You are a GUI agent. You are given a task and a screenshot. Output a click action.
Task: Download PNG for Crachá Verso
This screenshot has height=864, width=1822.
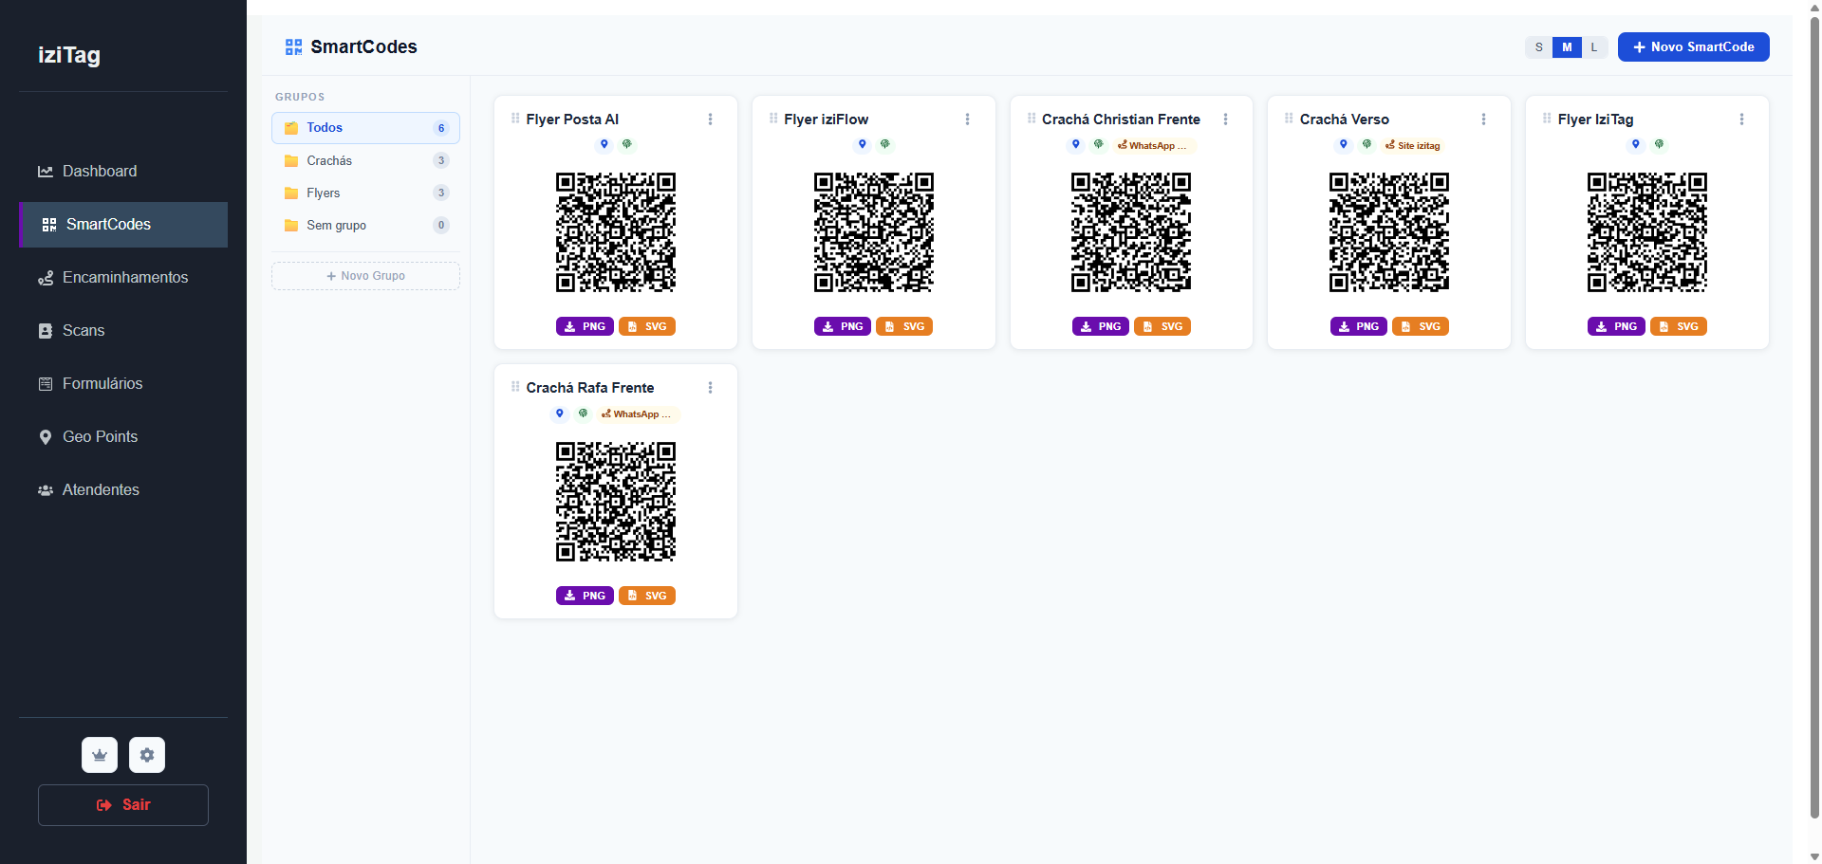click(1359, 327)
